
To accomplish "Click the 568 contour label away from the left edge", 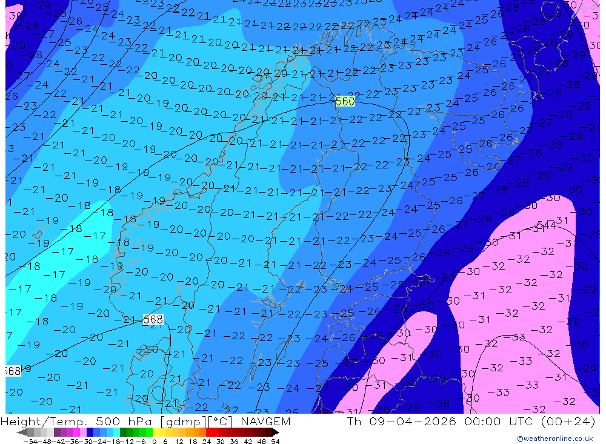I will coord(153,320).
